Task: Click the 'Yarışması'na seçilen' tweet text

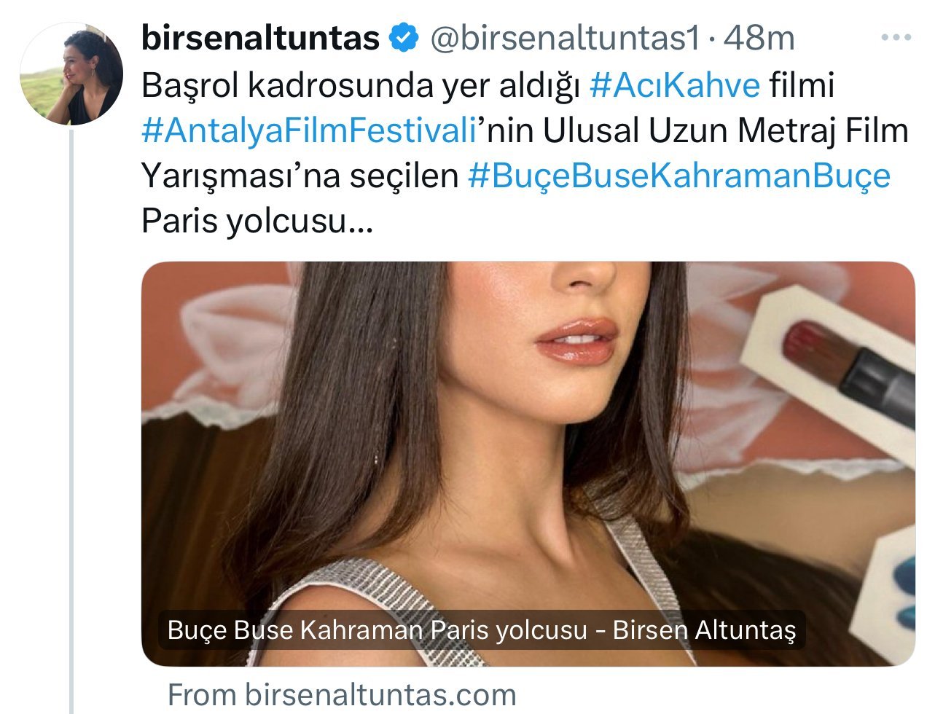Action: coord(300,176)
